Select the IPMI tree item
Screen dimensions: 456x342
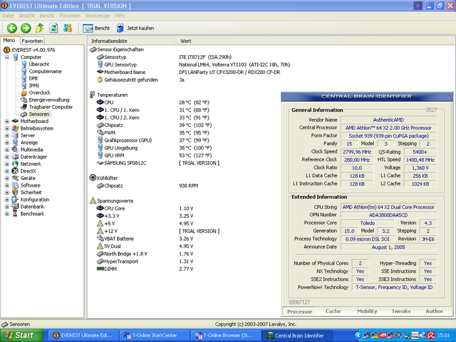34,85
